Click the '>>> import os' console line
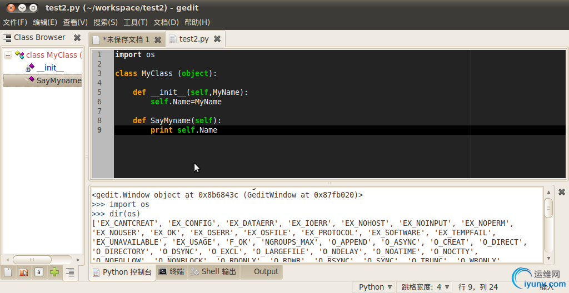Screen dimensions: 569x293 (121, 204)
